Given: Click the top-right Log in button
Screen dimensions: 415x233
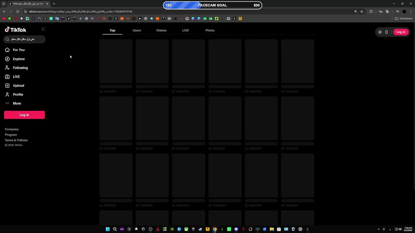Looking at the screenshot, I should click(401, 32).
